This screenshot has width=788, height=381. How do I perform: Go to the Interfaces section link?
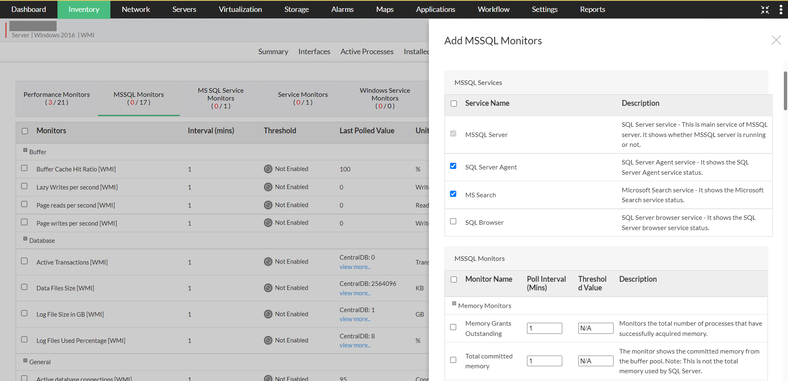tap(314, 52)
